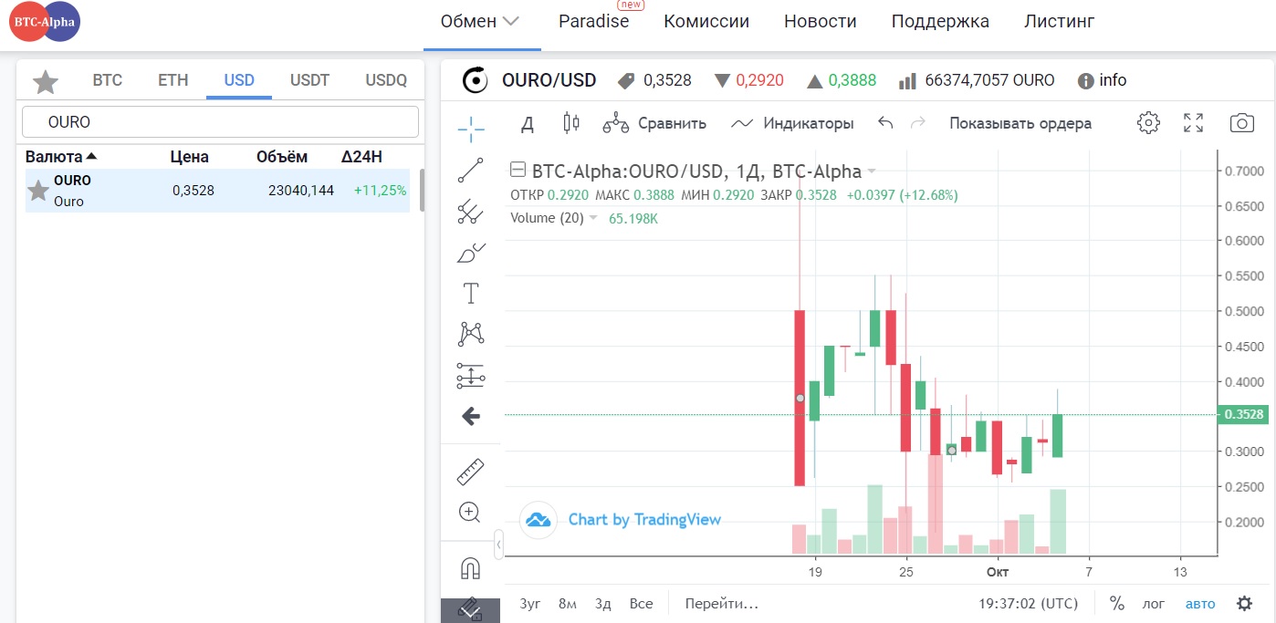Viewport: 1276px width, 623px height.
Task: Open the Комиссии menu item
Action: [706, 22]
